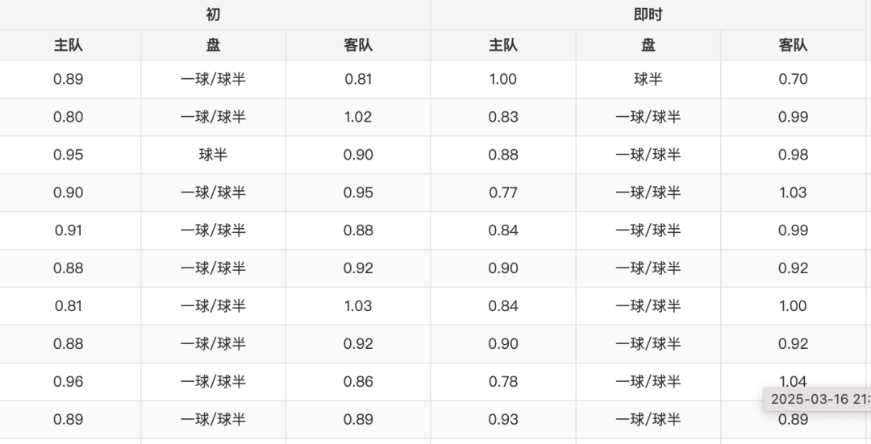Select the 0.78 odds cell

[x=503, y=381]
